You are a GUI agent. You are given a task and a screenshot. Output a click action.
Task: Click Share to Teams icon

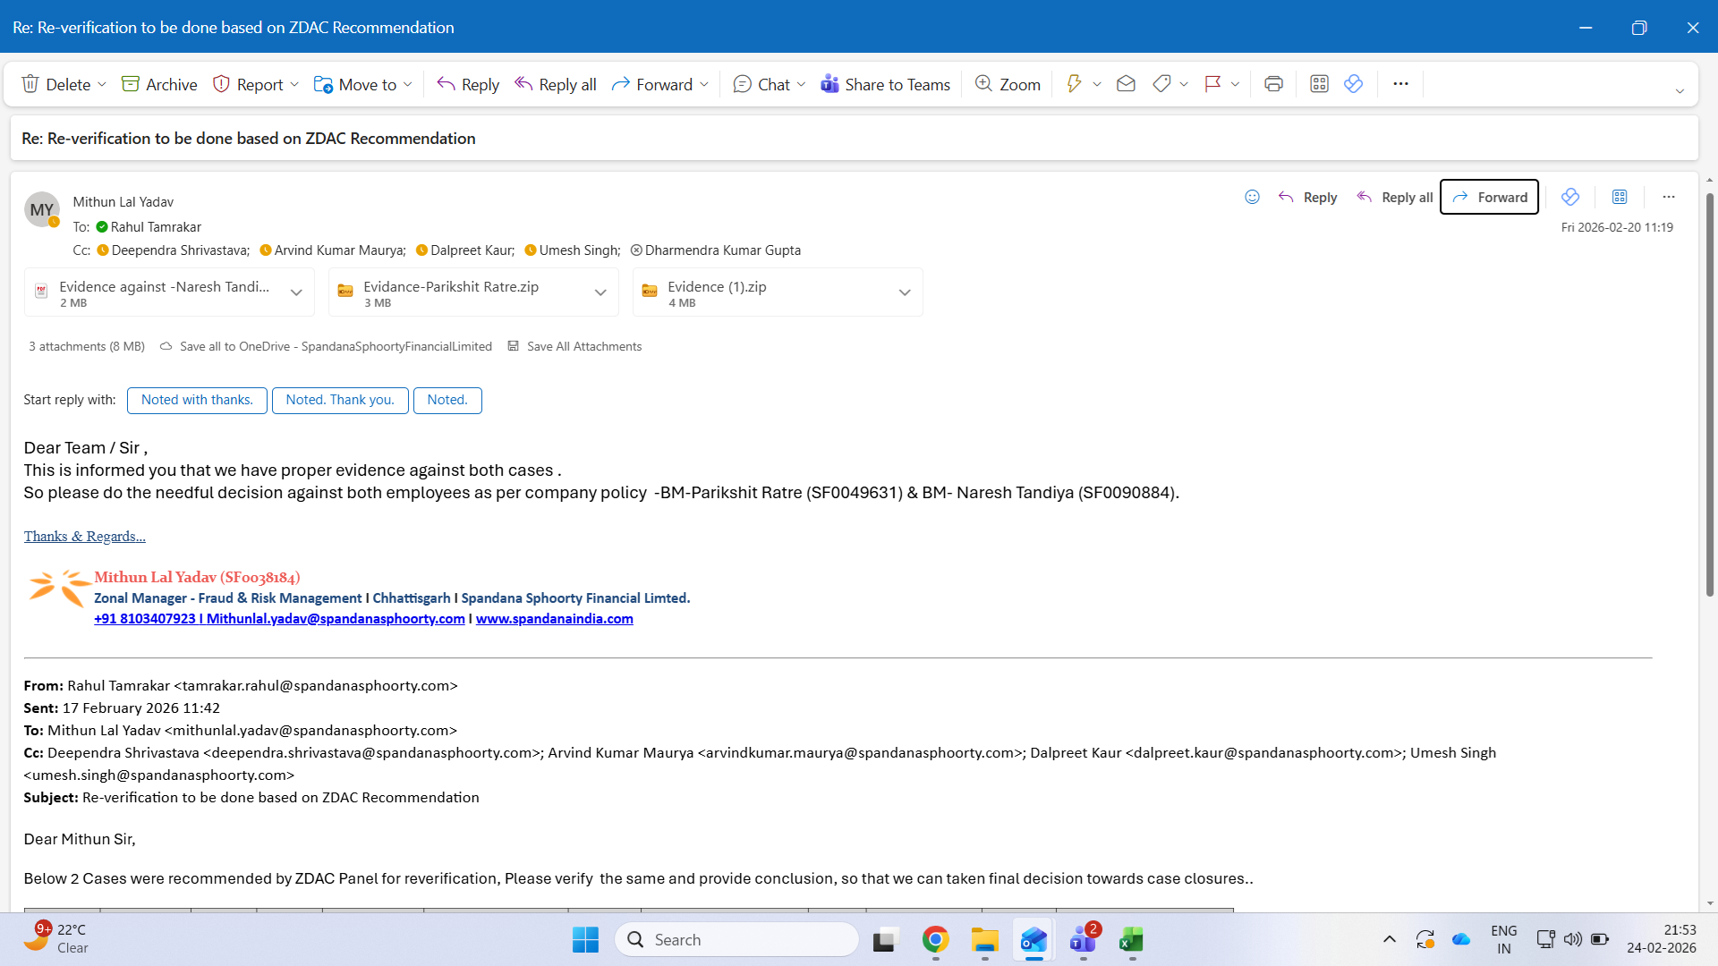pyautogui.click(x=829, y=84)
